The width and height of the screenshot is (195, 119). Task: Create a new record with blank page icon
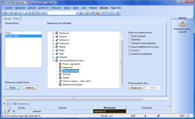point(25,13)
